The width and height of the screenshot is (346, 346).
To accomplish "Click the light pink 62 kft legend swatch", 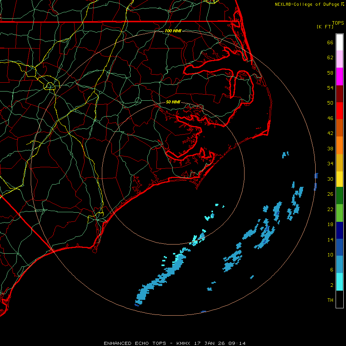I will tap(339, 59).
